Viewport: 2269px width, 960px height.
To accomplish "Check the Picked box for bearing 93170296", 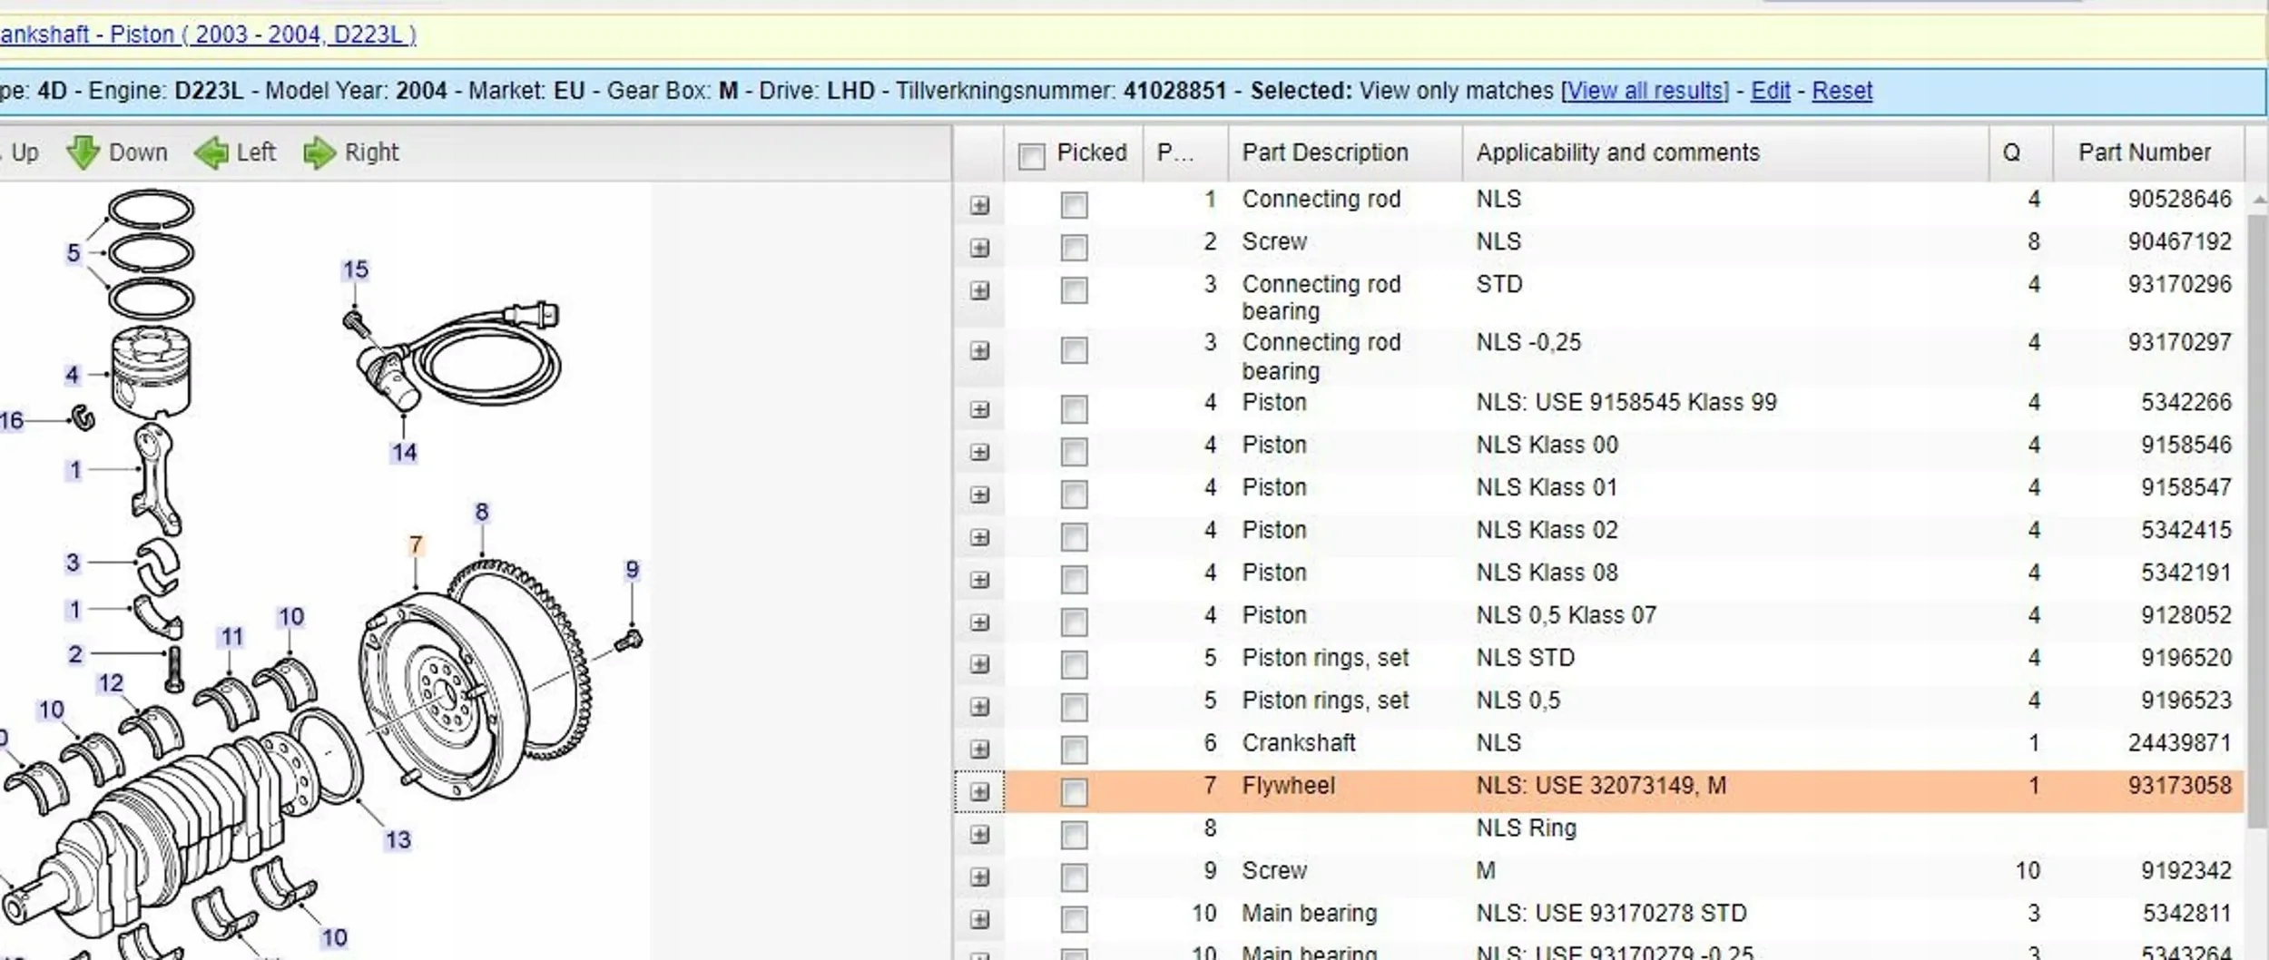I will coord(1074,289).
